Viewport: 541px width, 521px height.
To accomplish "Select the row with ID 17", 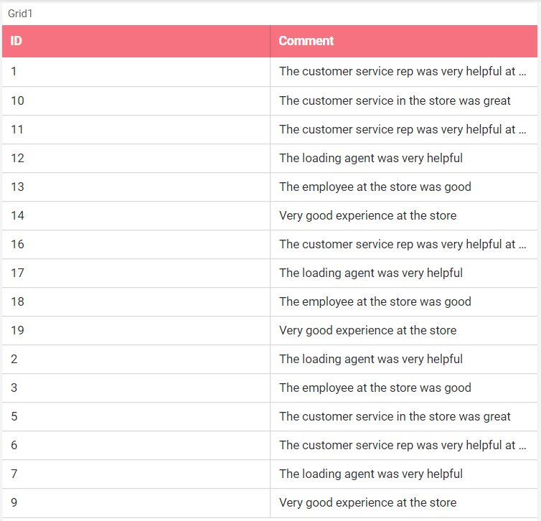I will [270, 273].
